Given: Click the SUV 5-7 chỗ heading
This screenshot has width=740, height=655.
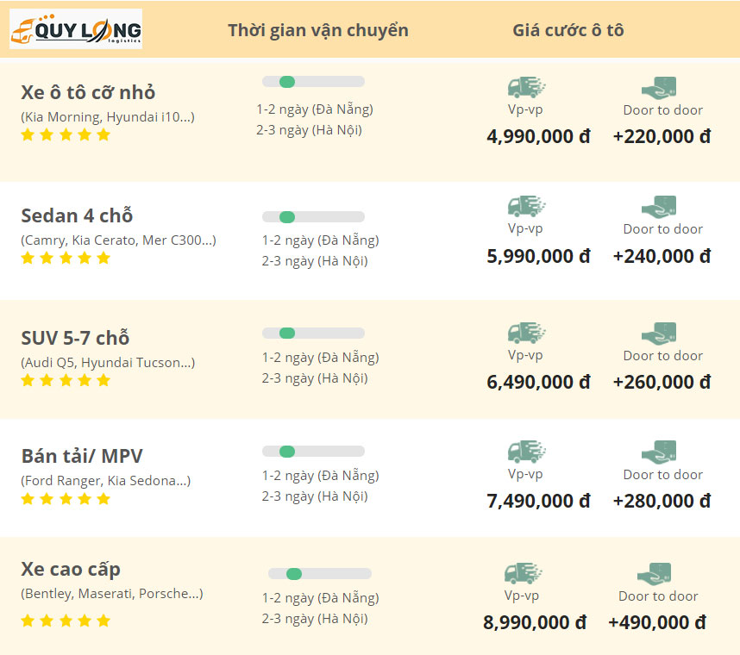Looking at the screenshot, I should tap(75, 338).
